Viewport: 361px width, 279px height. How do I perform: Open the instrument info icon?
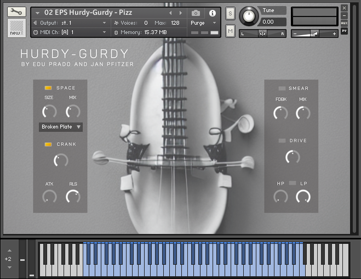point(213,13)
